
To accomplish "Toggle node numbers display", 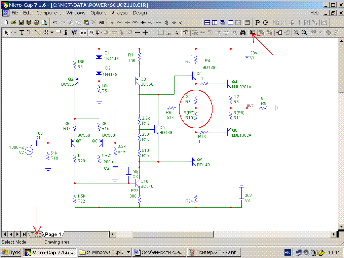I will tap(99, 33).
